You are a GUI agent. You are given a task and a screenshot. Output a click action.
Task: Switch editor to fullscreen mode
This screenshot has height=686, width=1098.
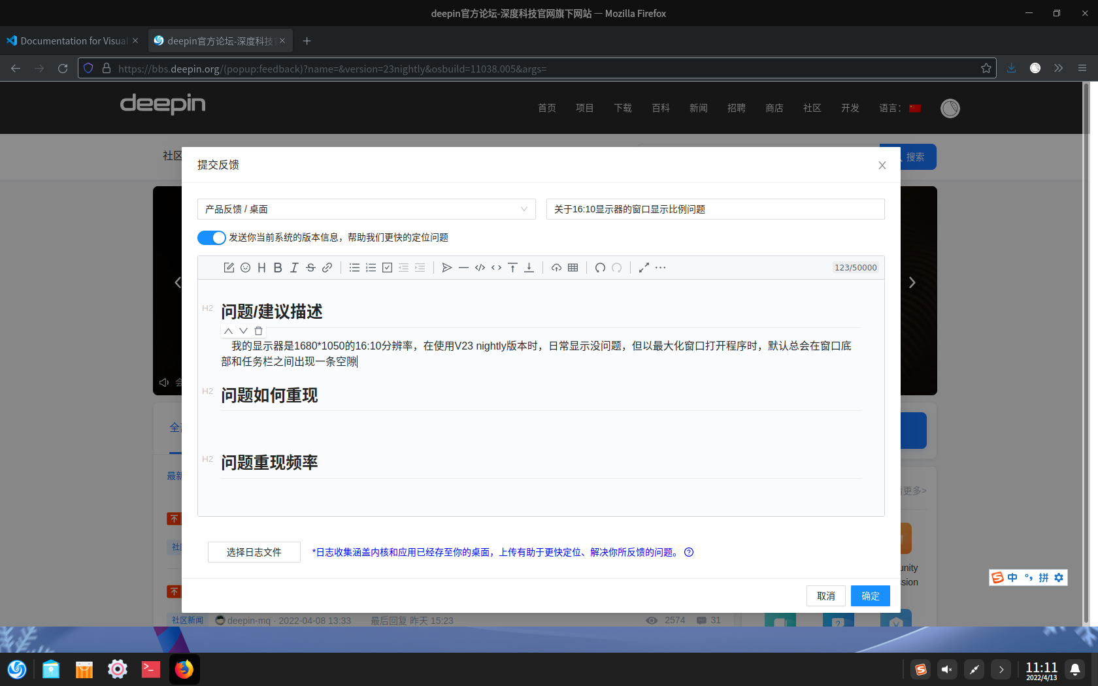coord(644,268)
